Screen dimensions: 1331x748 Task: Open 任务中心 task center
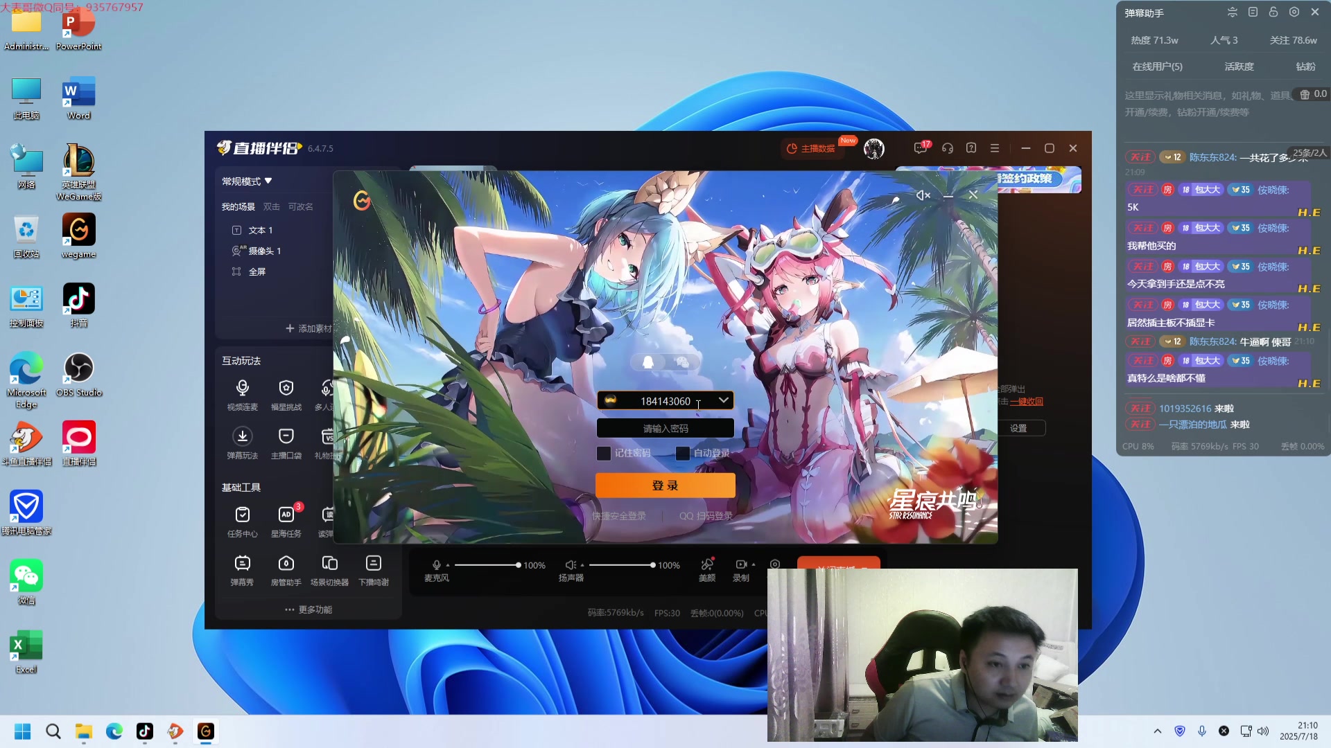pos(242,522)
